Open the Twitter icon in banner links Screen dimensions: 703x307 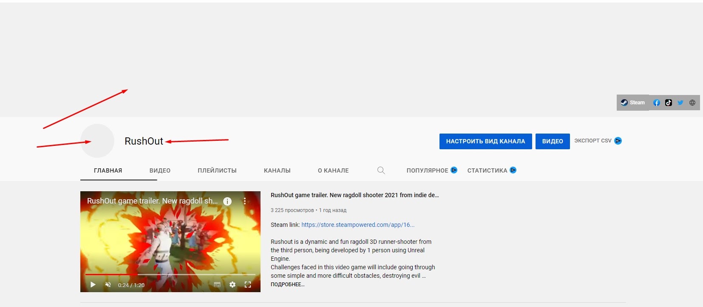[680, 103]
